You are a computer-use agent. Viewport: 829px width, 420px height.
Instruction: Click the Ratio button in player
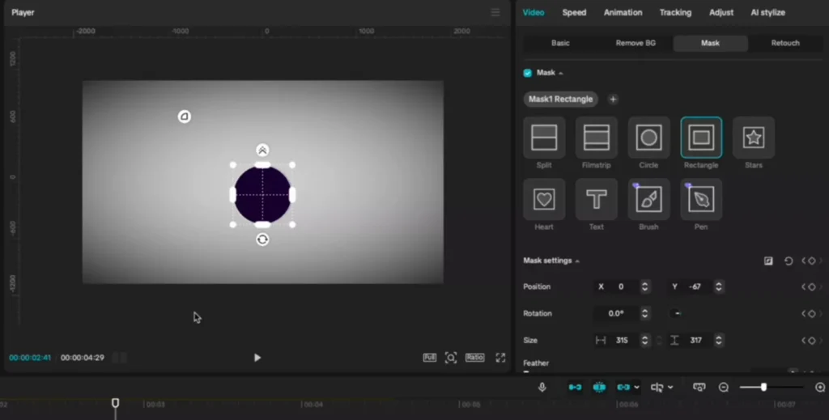click(x=474, y=358)
